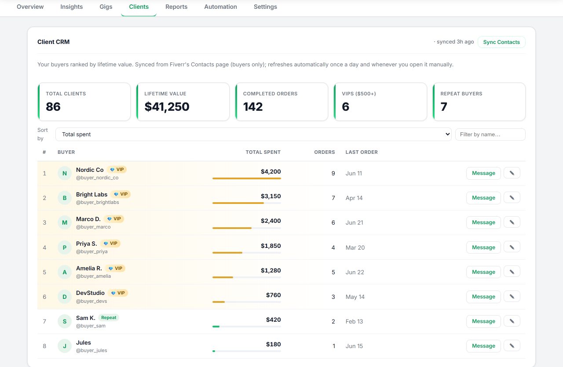
Task: Send a message to DevStudio
Action: pyautogui.click(x=483, y=297)
